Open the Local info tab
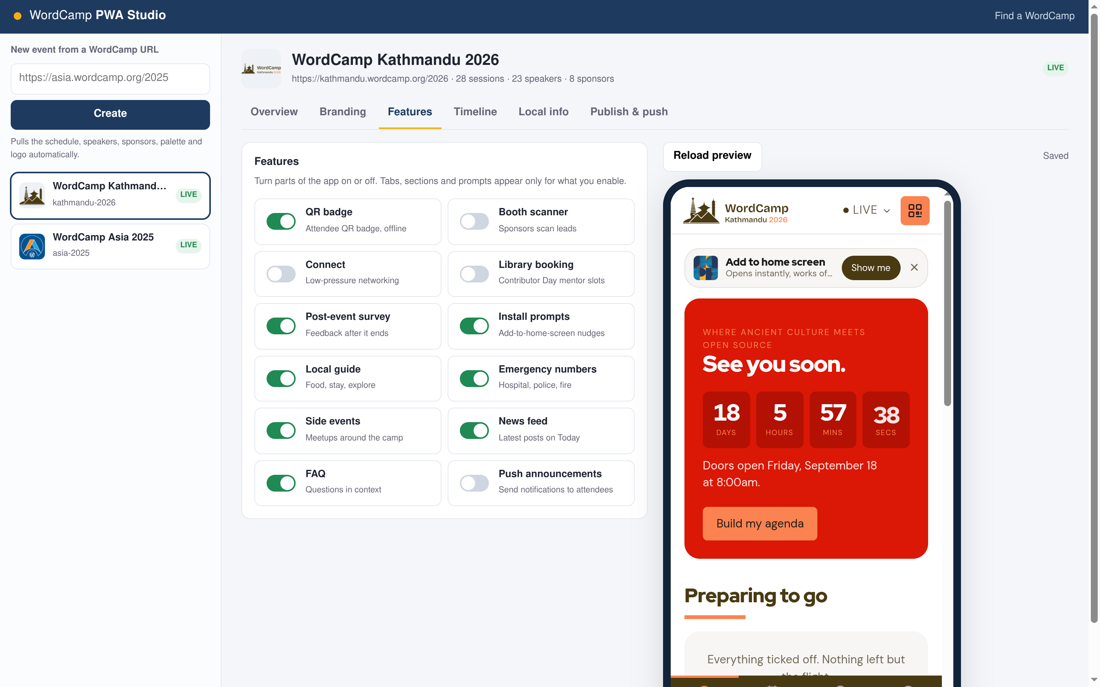Viewport: 1100px width, 687px height. (543, 112)
